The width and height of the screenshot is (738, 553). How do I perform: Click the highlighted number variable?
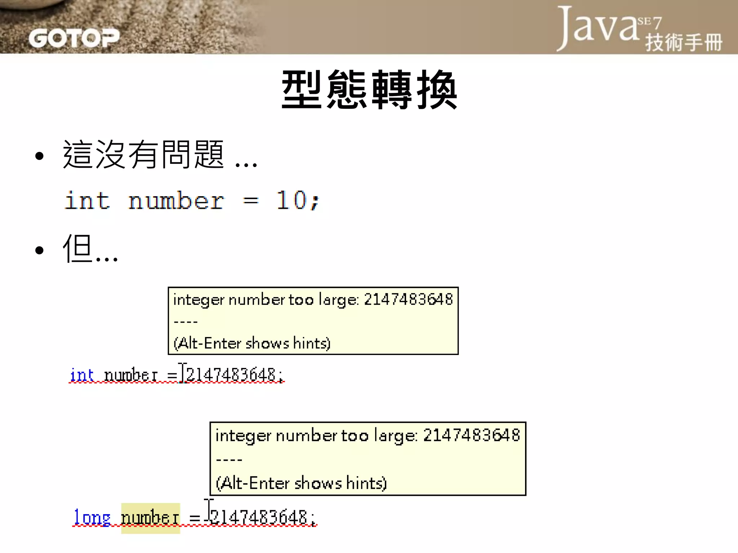[150, 518]
